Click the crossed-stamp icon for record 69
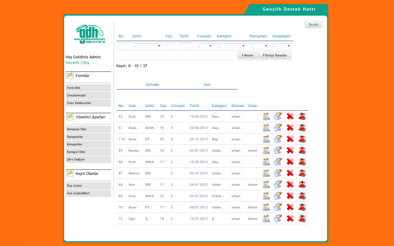 point(302,196)
